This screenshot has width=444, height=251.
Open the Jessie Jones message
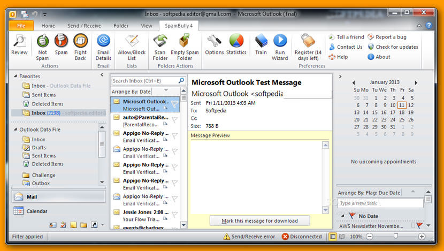[145, 216]
